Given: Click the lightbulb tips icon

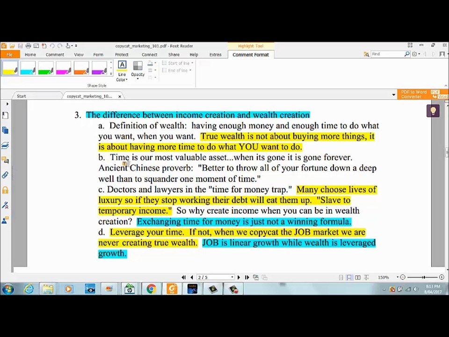Looking at the screenshot, I should coord(433,110).
